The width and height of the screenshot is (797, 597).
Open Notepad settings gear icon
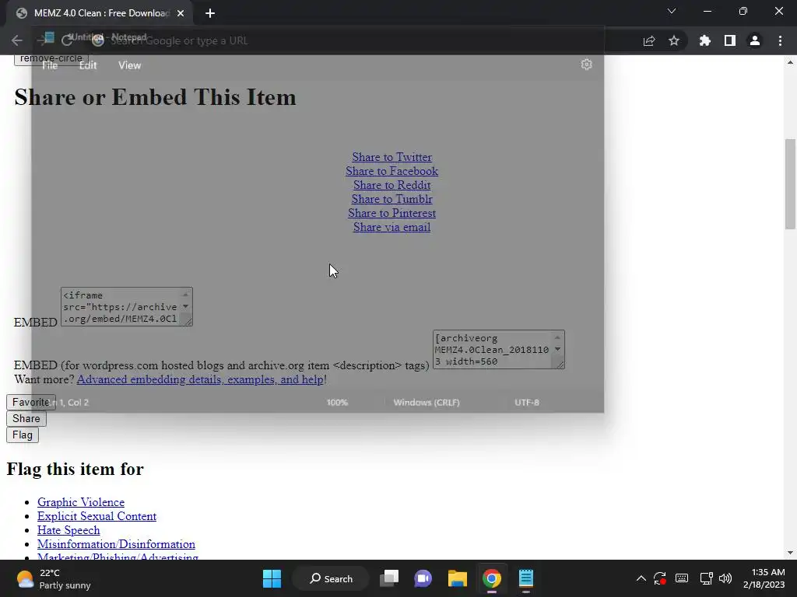(x=587, y=65)
